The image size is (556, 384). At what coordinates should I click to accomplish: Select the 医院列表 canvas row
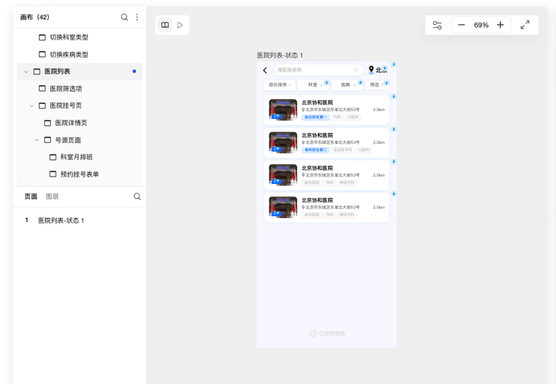(x=80, y=72)
